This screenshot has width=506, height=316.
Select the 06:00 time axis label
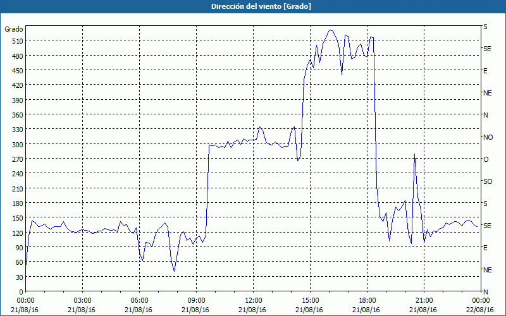(x=139, y=301)
